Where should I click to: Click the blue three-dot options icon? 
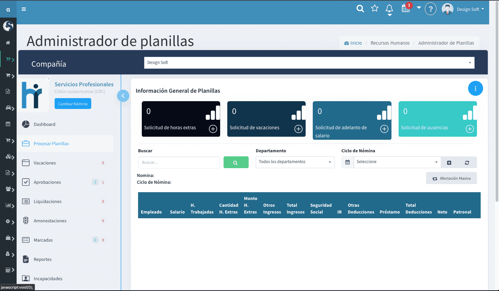[x=475, y=88]
